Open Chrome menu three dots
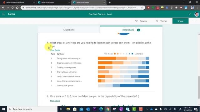 [197, 7]
